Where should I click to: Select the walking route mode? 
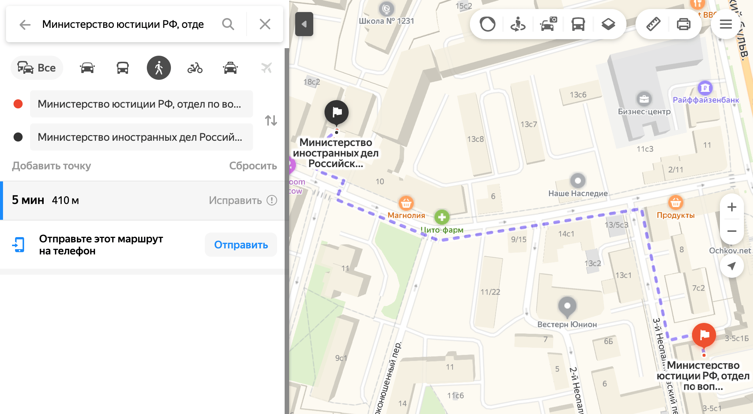159,68
